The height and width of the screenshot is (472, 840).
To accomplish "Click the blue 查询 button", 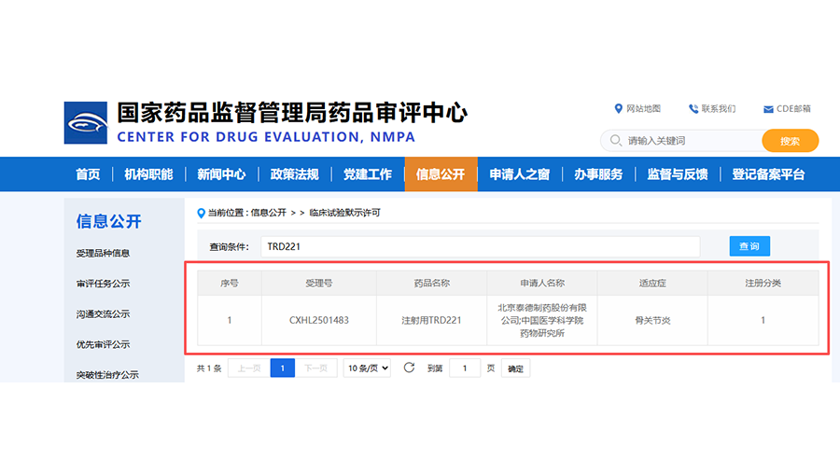I will tap(749, 246).
